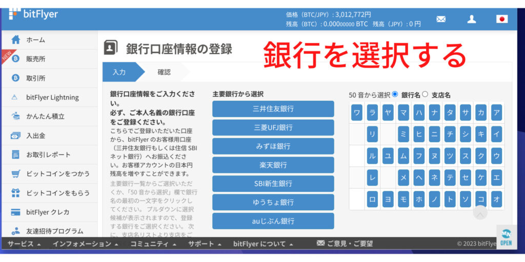
Task: Select the 銀行名 radio button
Action: pos(395,94)
